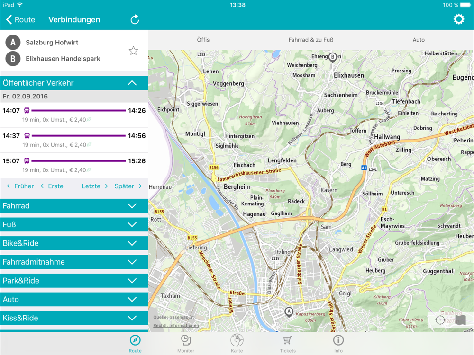The height and width of the screenshot is (355, 474).
Task: Expand the Auto section in the left list
Action: [74, 300]
